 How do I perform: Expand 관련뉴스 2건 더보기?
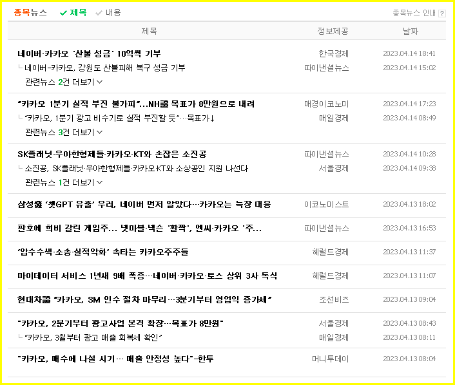click(64, 82)
